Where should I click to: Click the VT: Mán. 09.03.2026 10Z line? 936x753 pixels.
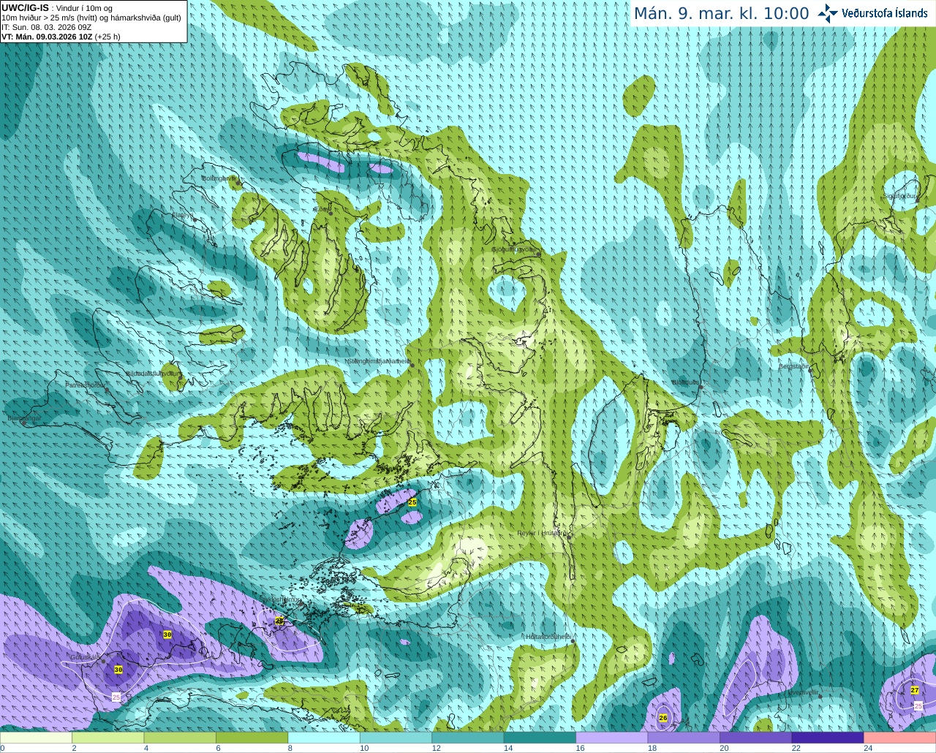pos(61,37)
